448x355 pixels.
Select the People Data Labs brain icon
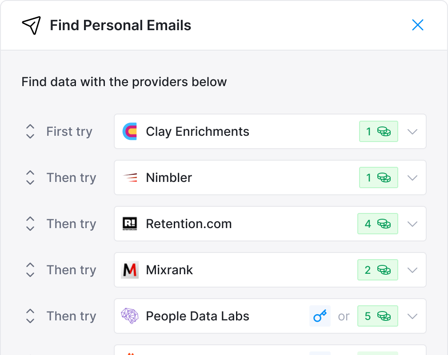point(130,316)
